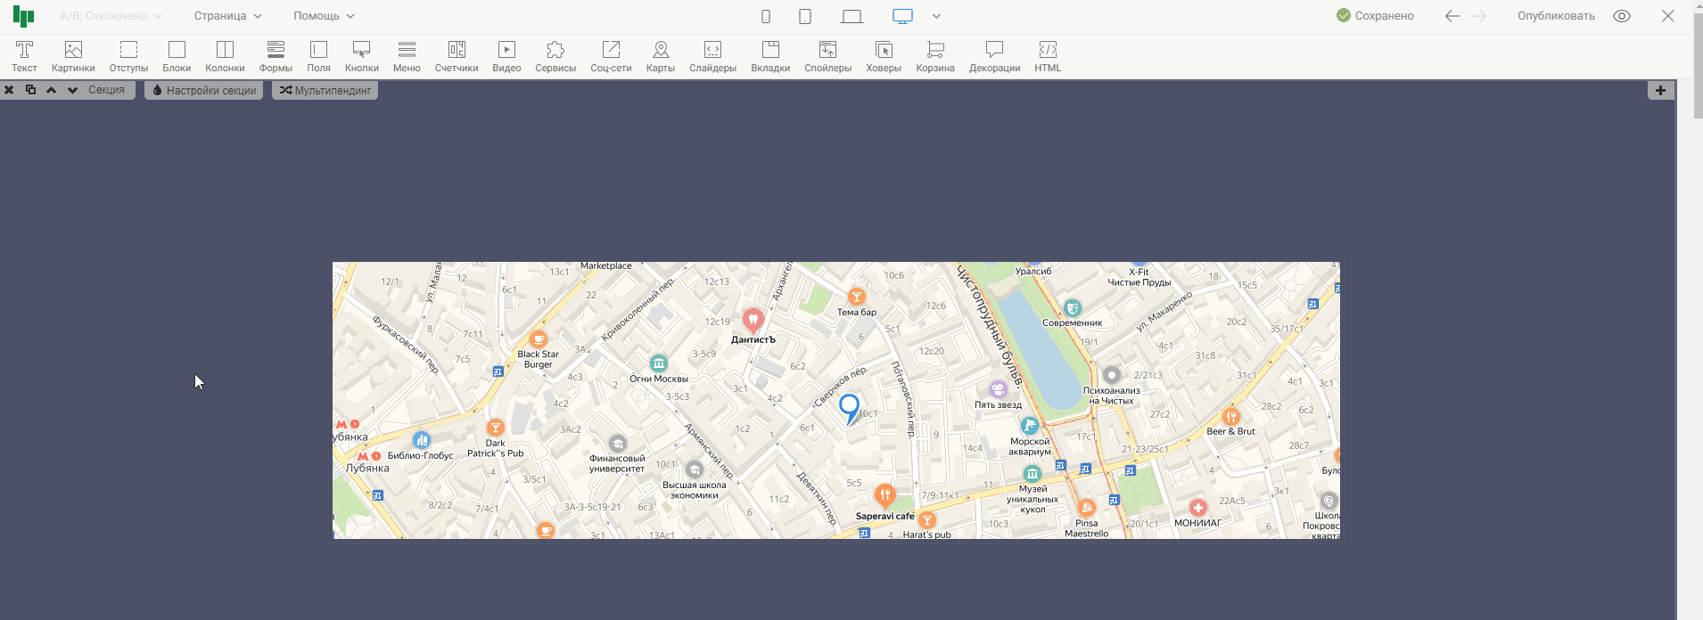Expand the A/B dropdown
1703x620 pixels.
pyautogui.click(x=111, y=16)
